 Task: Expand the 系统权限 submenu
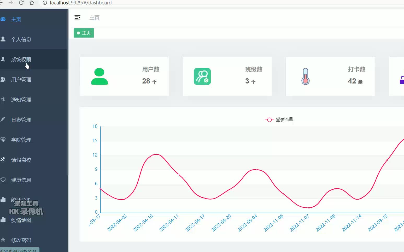coord(21,59)
